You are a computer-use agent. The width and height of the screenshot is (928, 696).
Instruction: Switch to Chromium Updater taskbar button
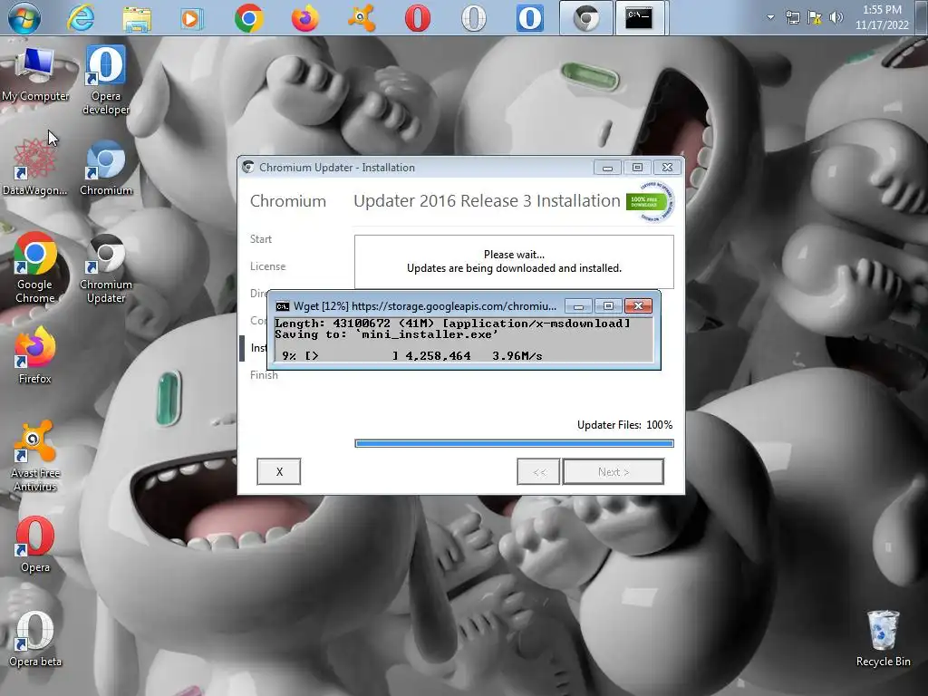pyautogui.click(x=586, y=18)
